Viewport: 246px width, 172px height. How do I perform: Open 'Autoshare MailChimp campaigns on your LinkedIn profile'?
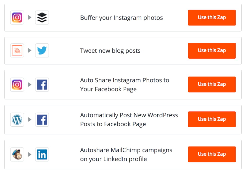(126, 154)
